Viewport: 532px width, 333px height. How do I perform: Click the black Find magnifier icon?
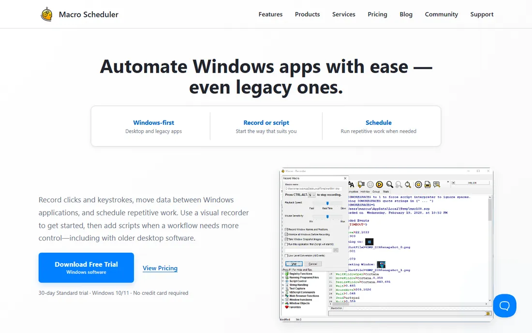point(389,184)
